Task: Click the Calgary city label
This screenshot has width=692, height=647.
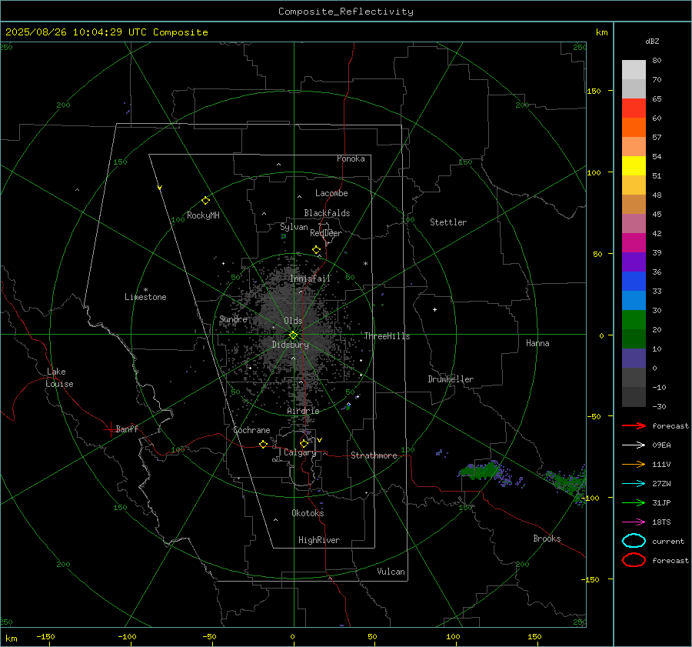Action: (x=300, y=452)
